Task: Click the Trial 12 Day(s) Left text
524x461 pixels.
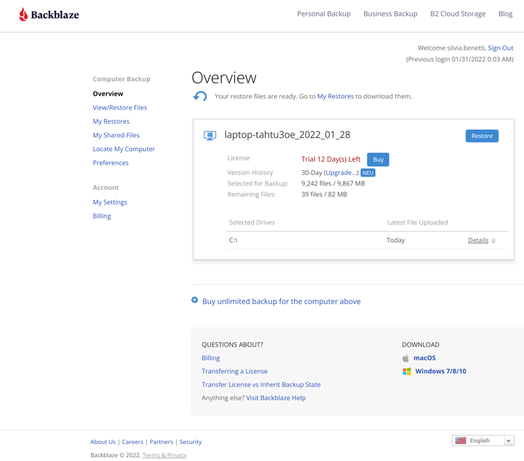Action: pos(331,159)
